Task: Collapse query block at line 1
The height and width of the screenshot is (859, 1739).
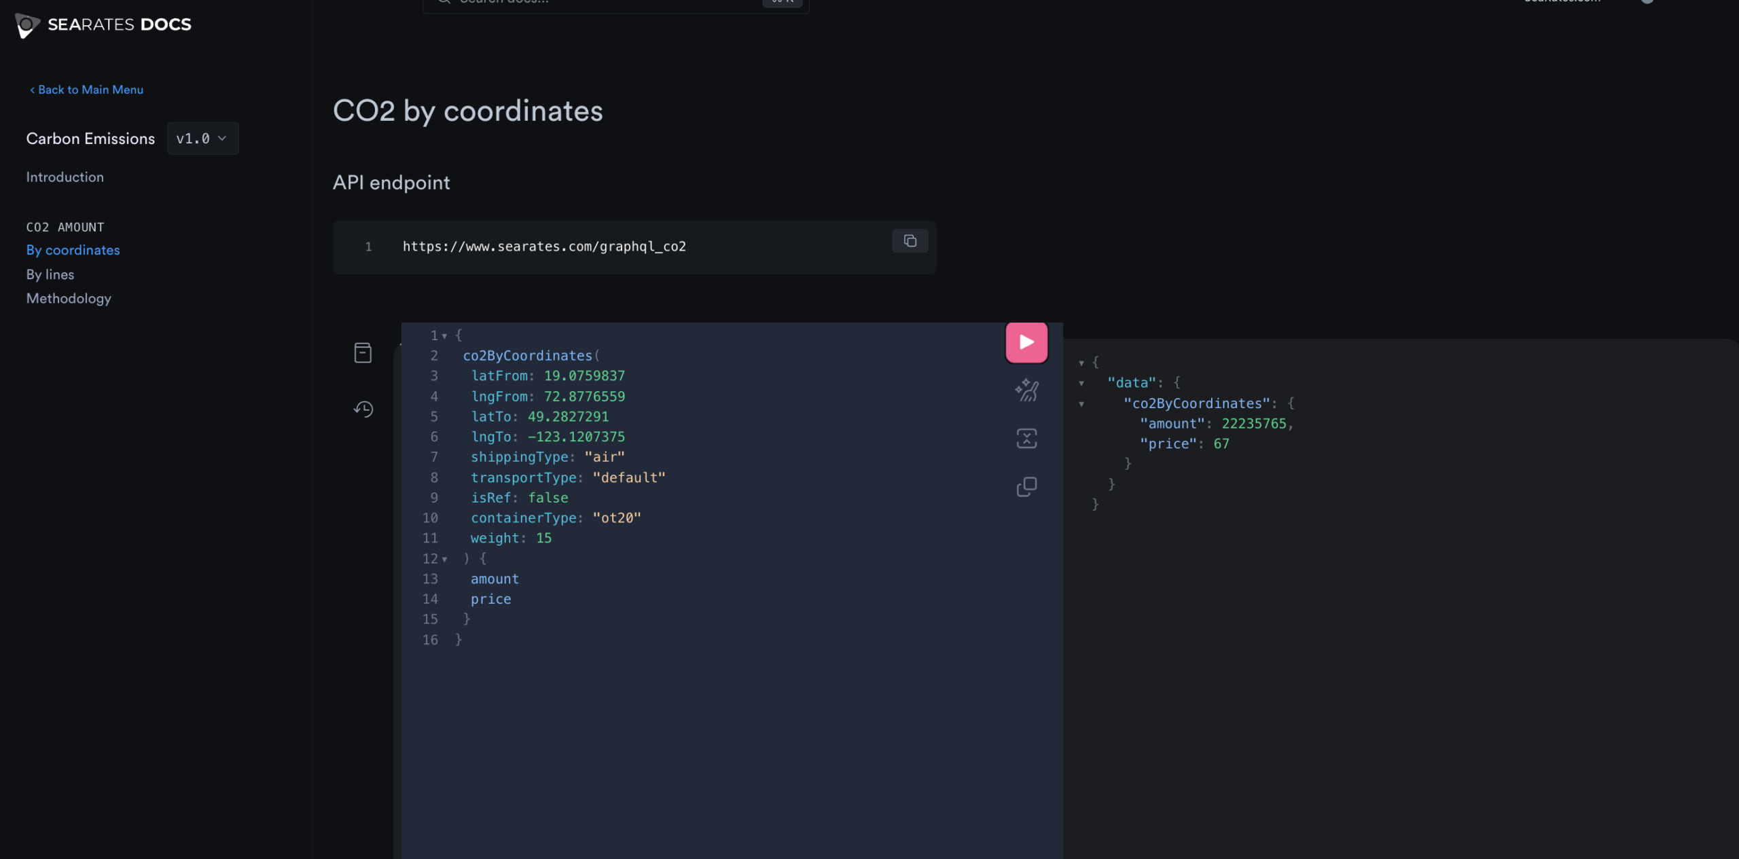Action: [x=444, y=336]
